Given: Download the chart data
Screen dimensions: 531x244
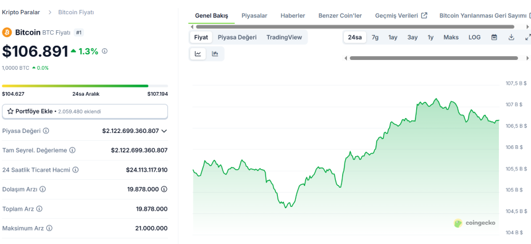Looking at the screenshot, I should click(x=511, y=37).
